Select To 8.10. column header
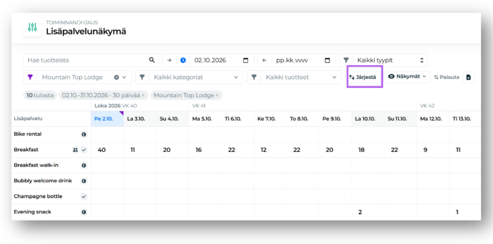This screenshot has height=244, width=493. (303, 119)
